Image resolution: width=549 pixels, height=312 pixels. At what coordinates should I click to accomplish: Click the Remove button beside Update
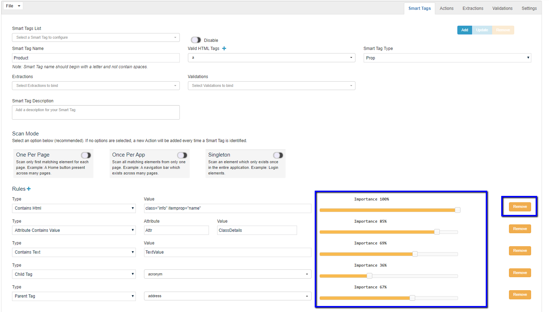point(503,30)
